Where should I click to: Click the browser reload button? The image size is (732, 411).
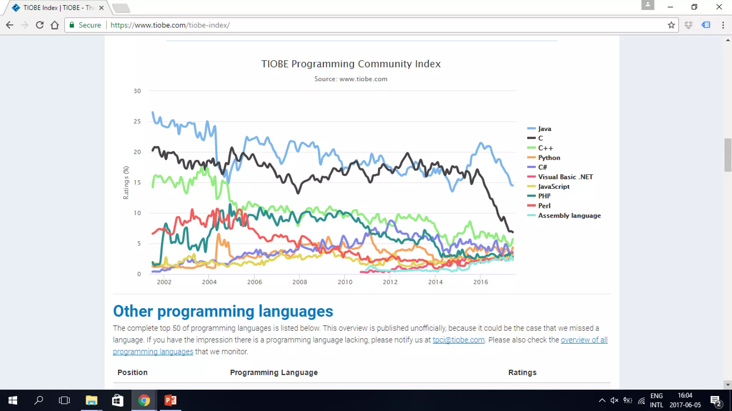(40, 25)
